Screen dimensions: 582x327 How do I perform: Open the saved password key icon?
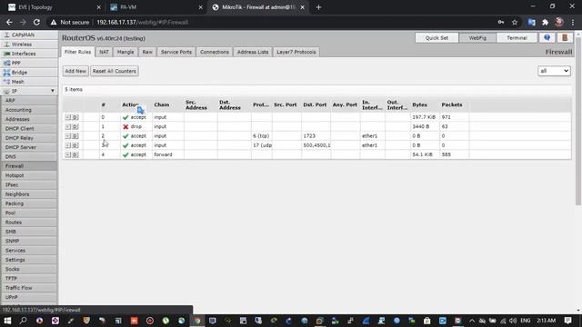pyautogui.click(x=501, y=22)
